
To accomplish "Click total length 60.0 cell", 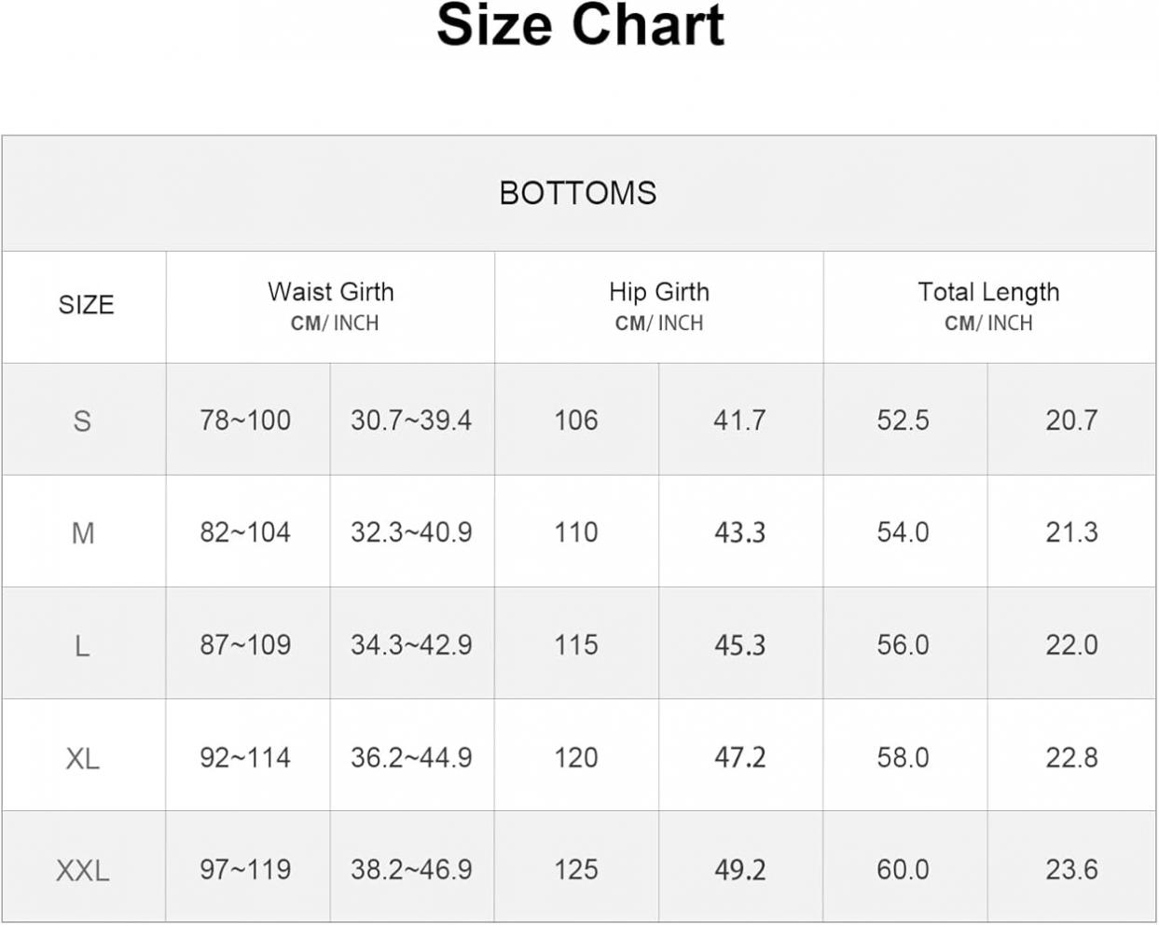I will 905,869.
